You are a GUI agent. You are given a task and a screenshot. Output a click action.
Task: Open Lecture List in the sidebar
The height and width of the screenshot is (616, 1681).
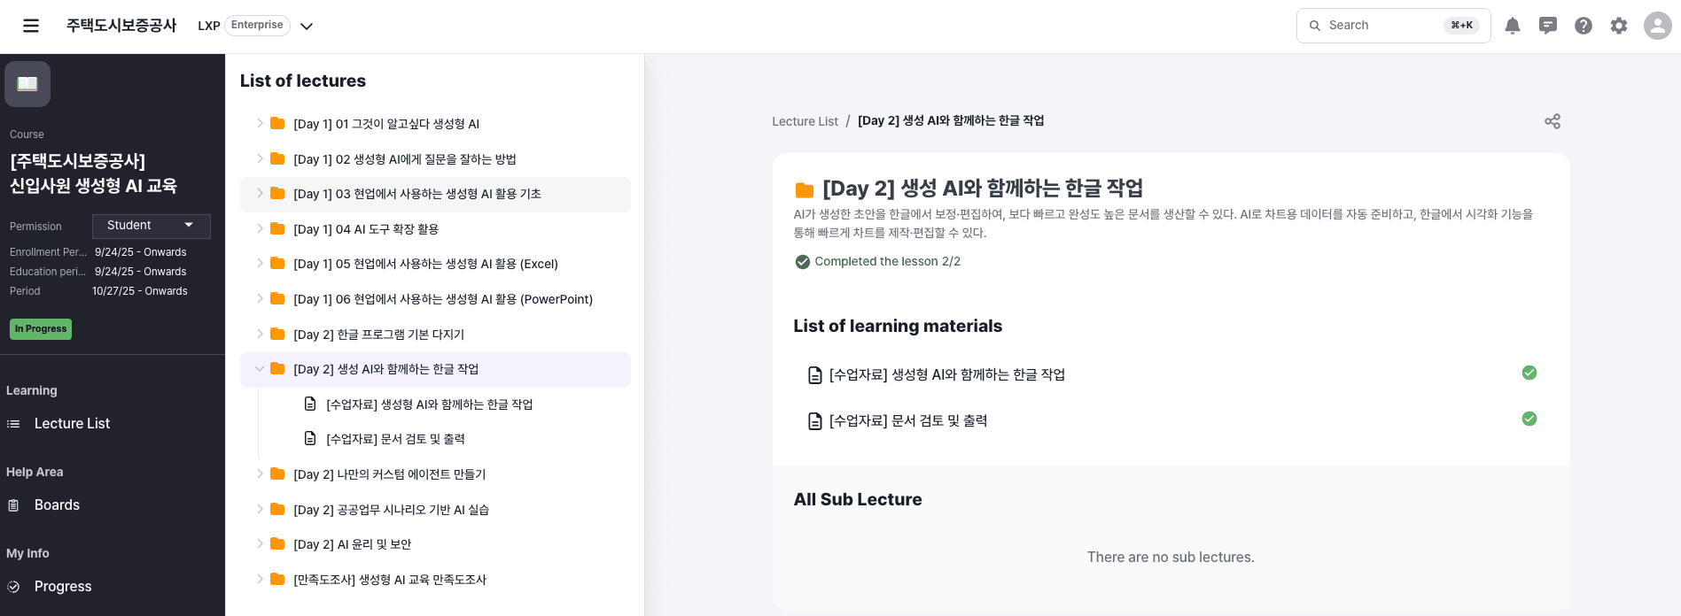coord(72,424)
